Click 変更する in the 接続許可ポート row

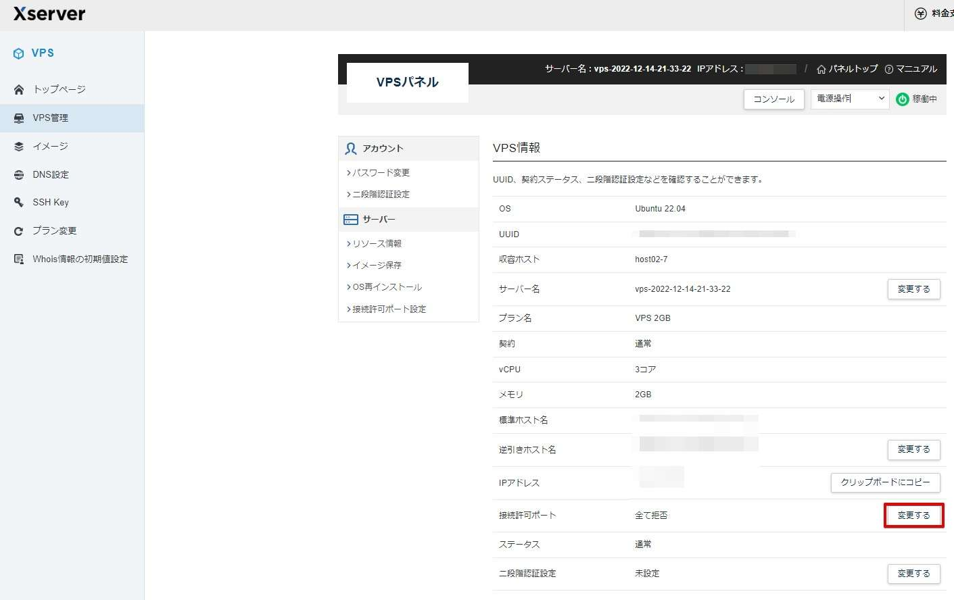point(913,516)
